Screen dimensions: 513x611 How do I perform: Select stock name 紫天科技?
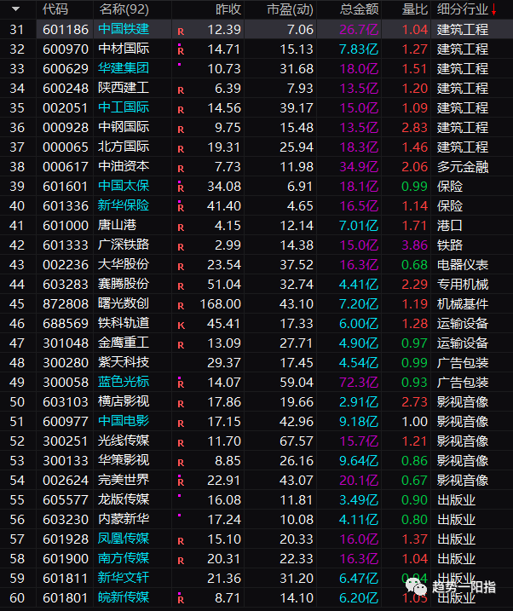124,362
